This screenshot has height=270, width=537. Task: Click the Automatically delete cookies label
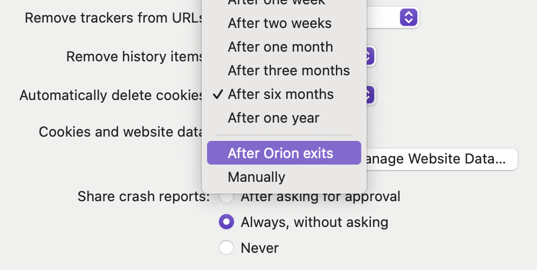(x=111, y=95)
